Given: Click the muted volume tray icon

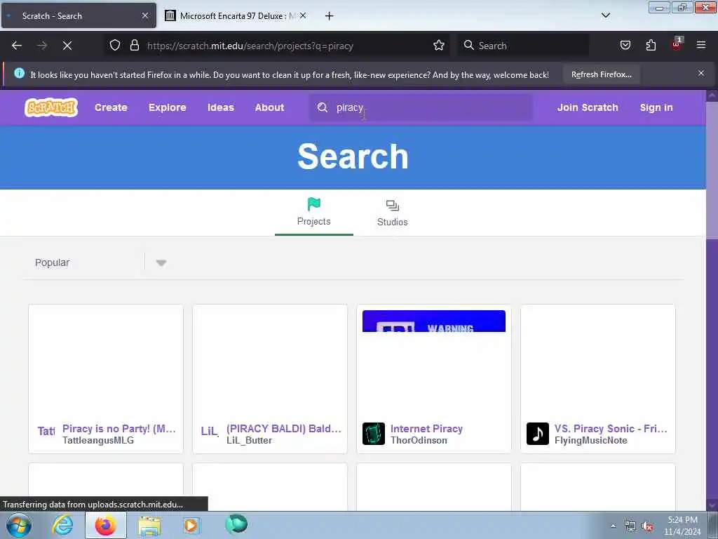Looking at the screenshot, I should click(x=647, y=526).
